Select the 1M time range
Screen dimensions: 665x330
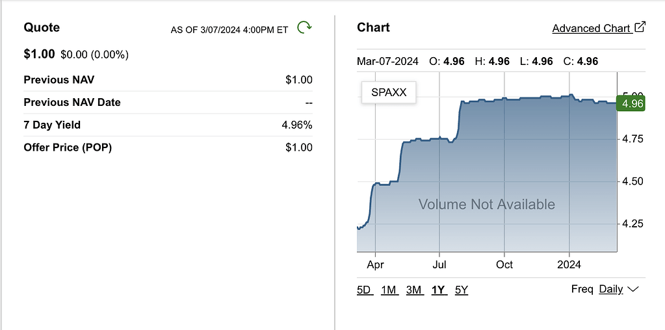389,290
